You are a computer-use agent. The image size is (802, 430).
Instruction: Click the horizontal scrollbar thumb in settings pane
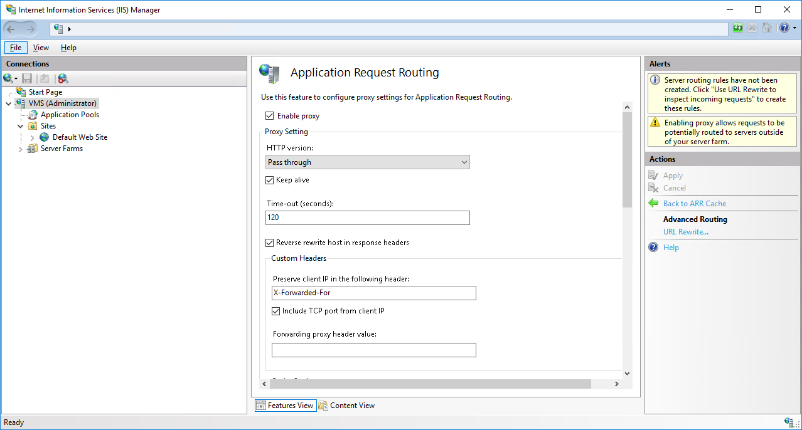click(430, 384)
